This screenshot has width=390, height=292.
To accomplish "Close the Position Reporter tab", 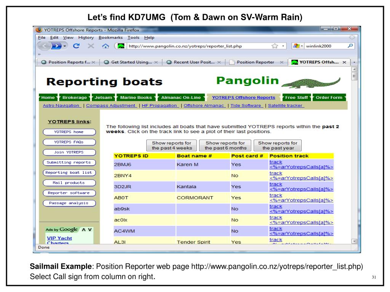I will pyautogui.click(x=281, y=62).
